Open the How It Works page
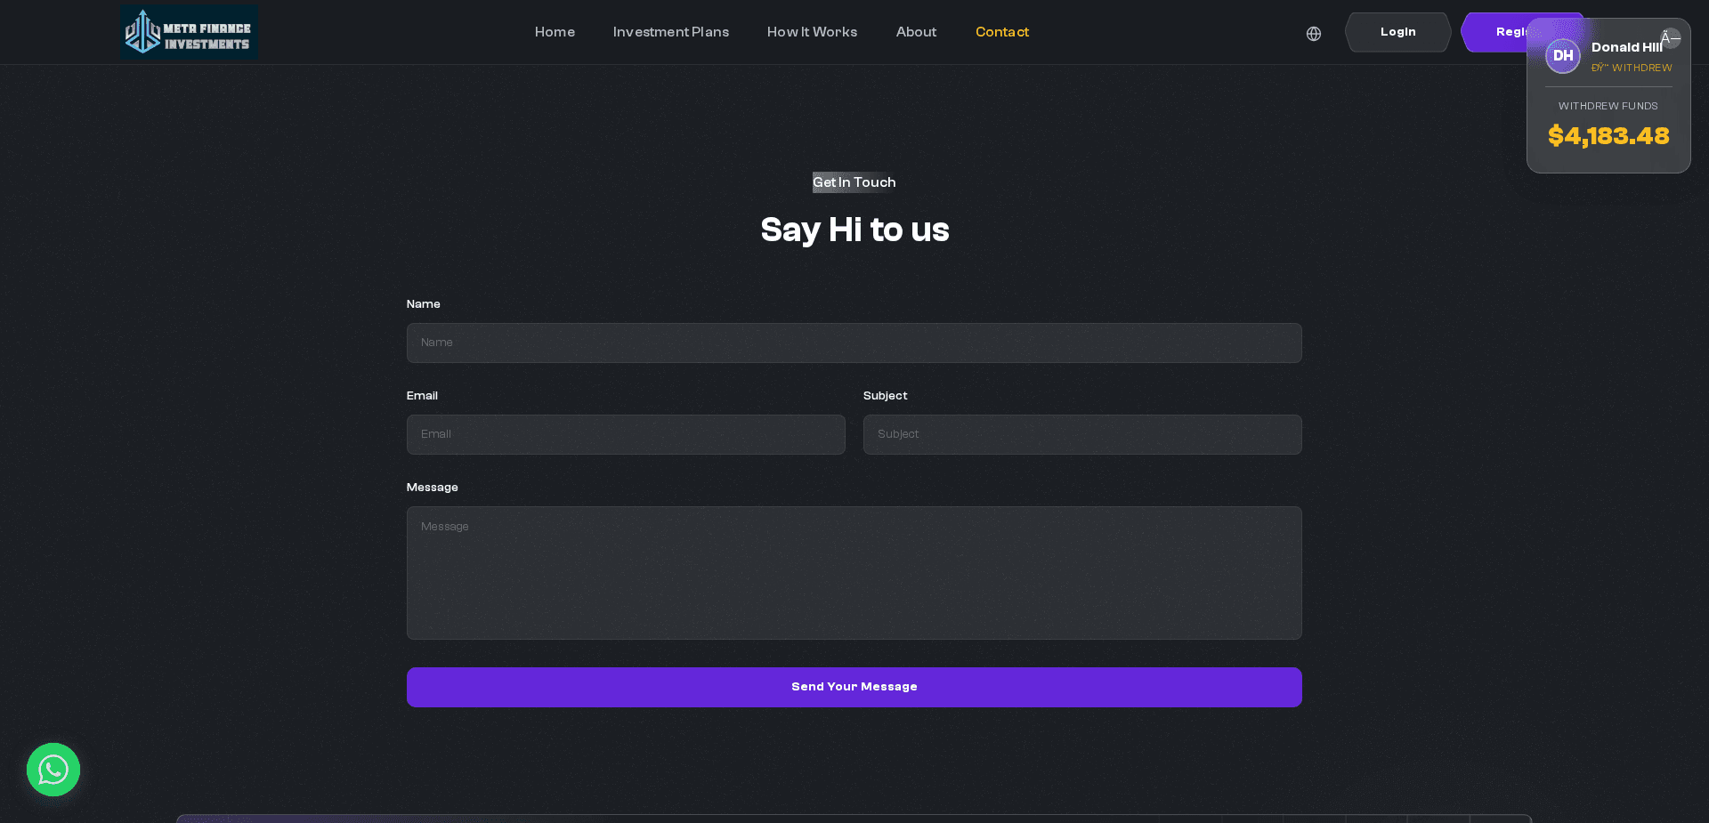The height and width of the screenshot is (823, 1709). [812, 32]
